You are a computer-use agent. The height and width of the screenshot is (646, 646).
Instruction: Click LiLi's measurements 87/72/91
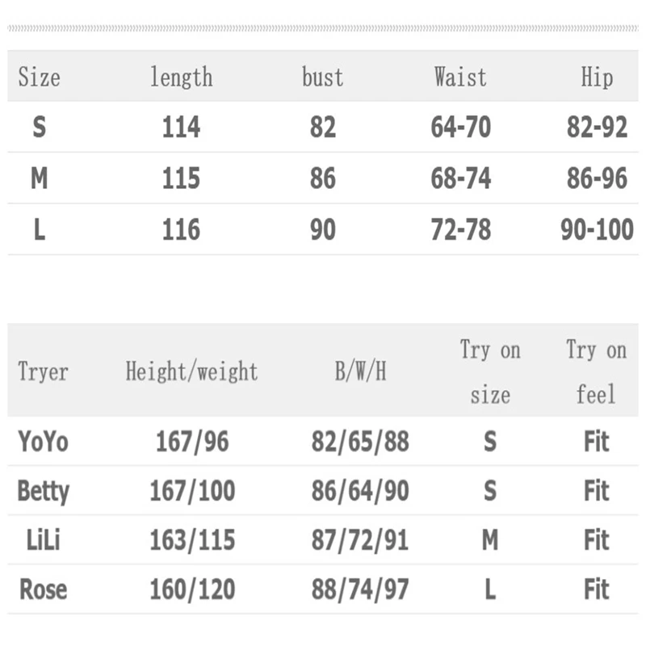(x=360, y=540)
